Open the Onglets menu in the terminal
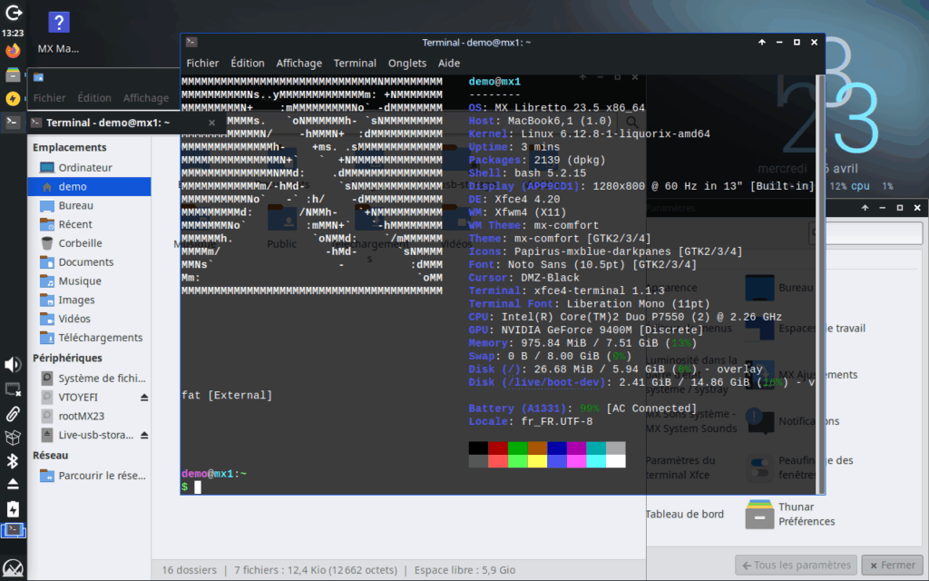 coord(407,63)
